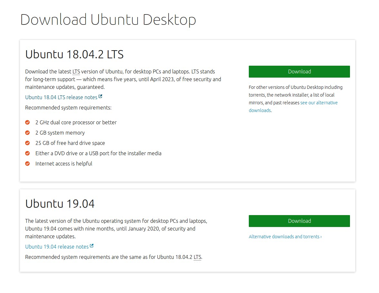Screen dimensions: 379x293
Task: Click underlined LTS abbreviation in "latest LTS version"
Action: pyautogui.click(x=76, y=71)
